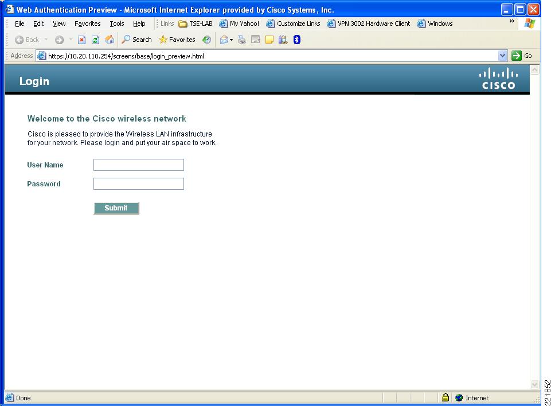Click the "Done" status bar text
The image size is (551, 406).
point(23,398)
